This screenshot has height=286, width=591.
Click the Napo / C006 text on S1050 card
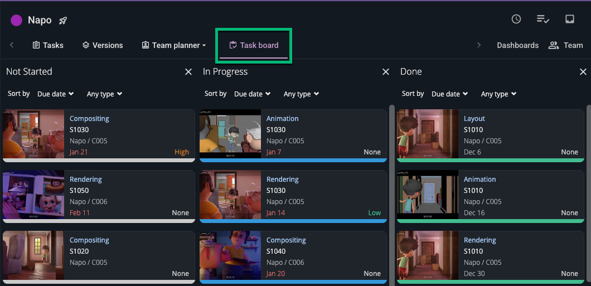click(x=89, y=202)
